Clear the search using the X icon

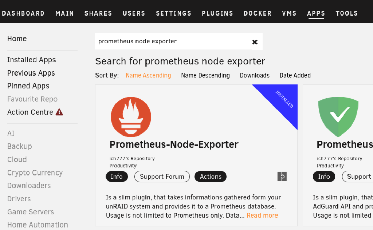(254, 41)
